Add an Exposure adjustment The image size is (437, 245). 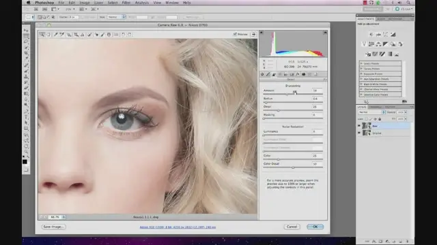coord(393,35)
